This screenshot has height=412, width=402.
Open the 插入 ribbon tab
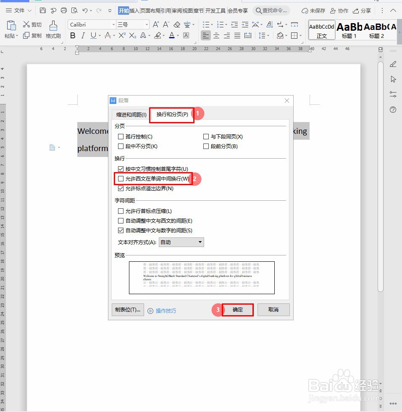[x=134, y=11]
